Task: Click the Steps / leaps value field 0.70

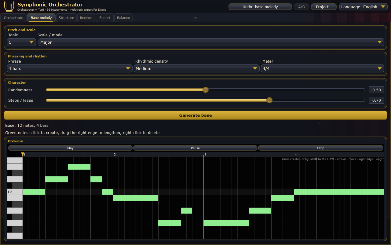Action: [377, 100]
